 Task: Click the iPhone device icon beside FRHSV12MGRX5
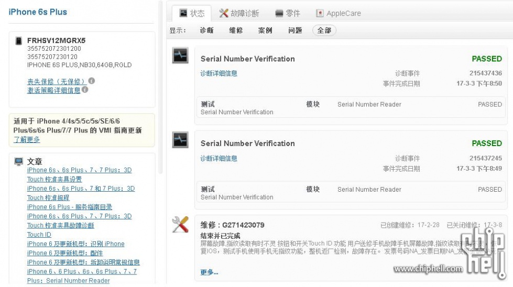pos(19,41)
